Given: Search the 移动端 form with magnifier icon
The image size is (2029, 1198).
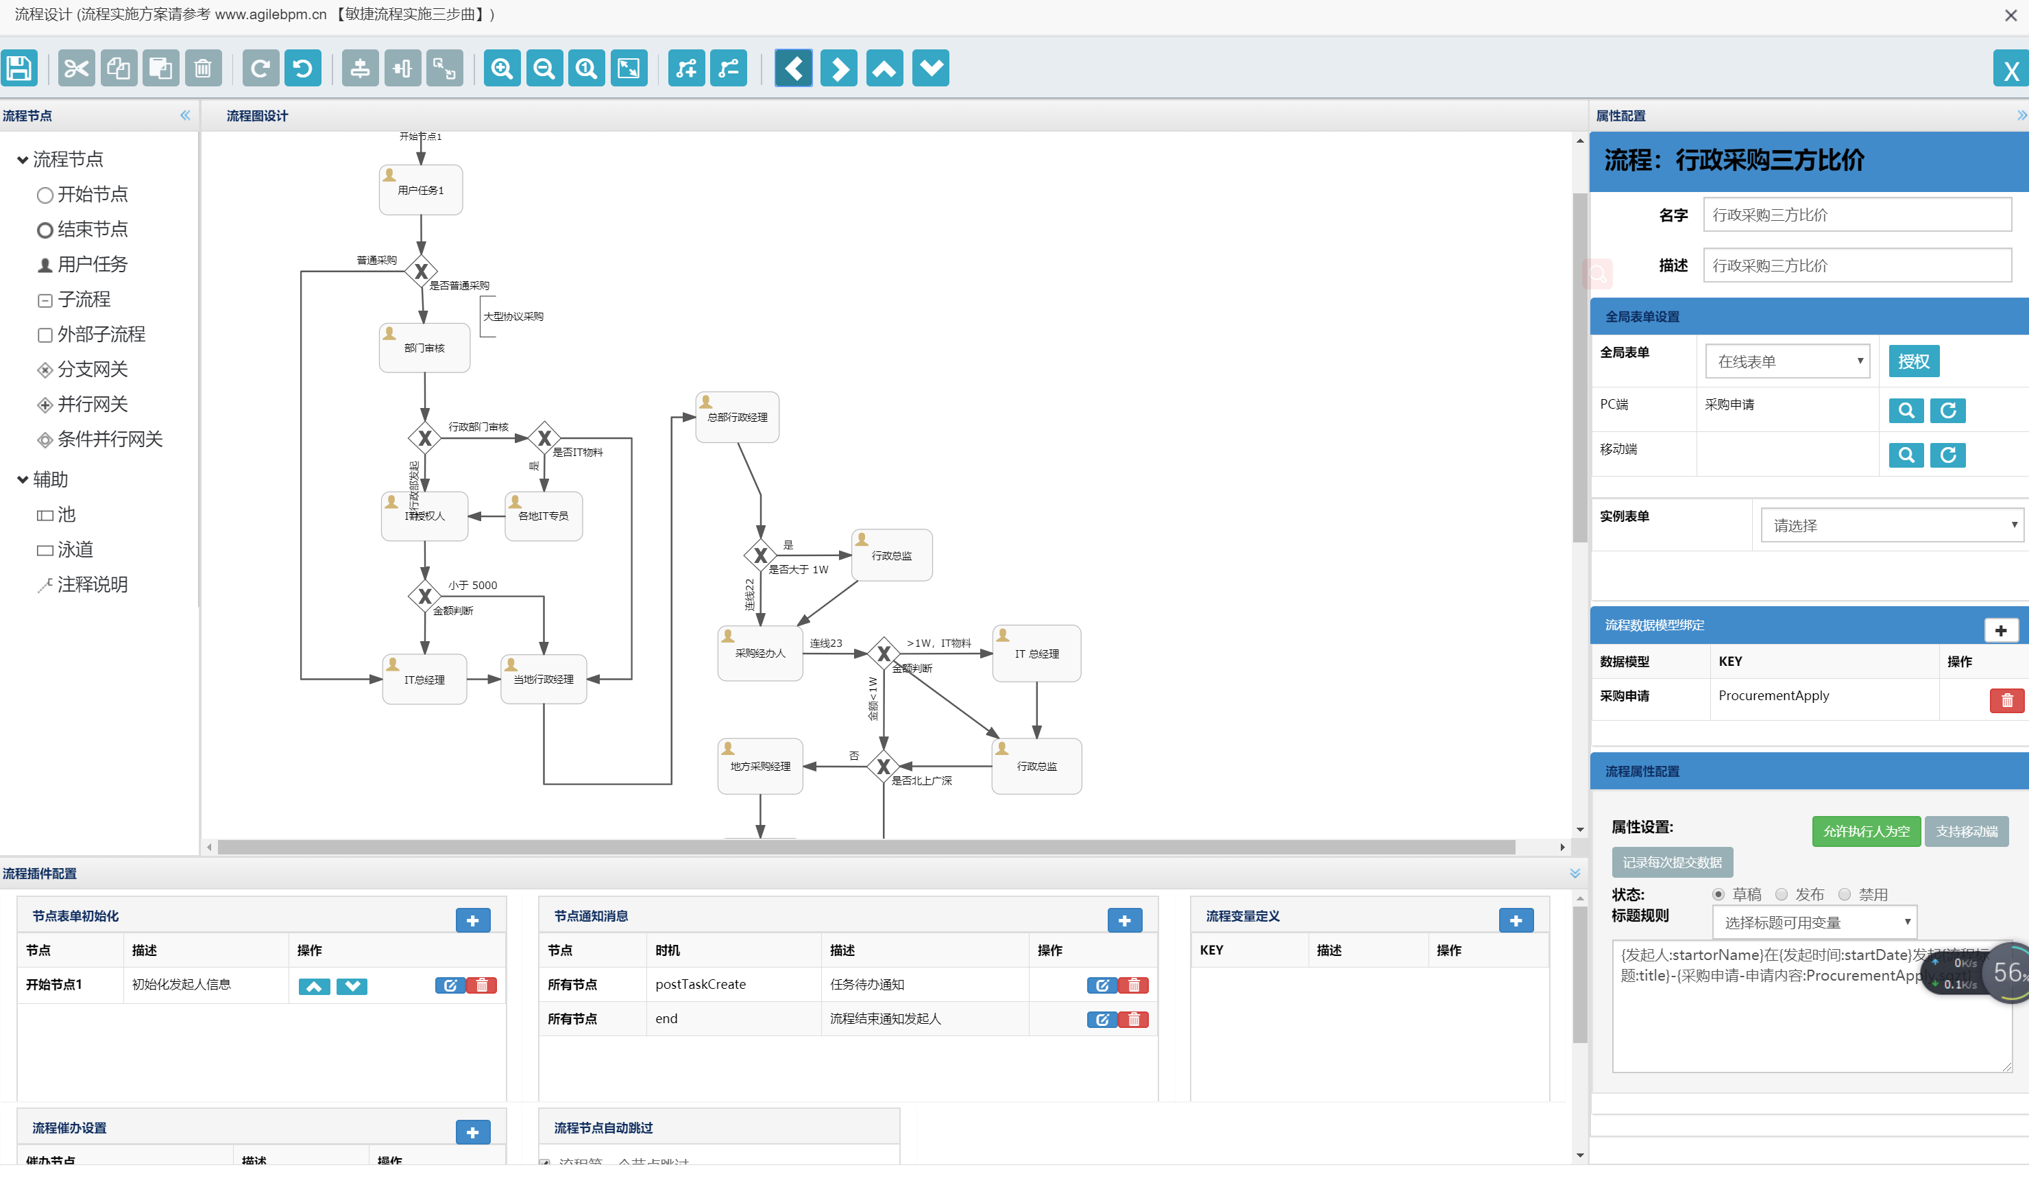Looking at the screenshot, I should (1906, 455).
